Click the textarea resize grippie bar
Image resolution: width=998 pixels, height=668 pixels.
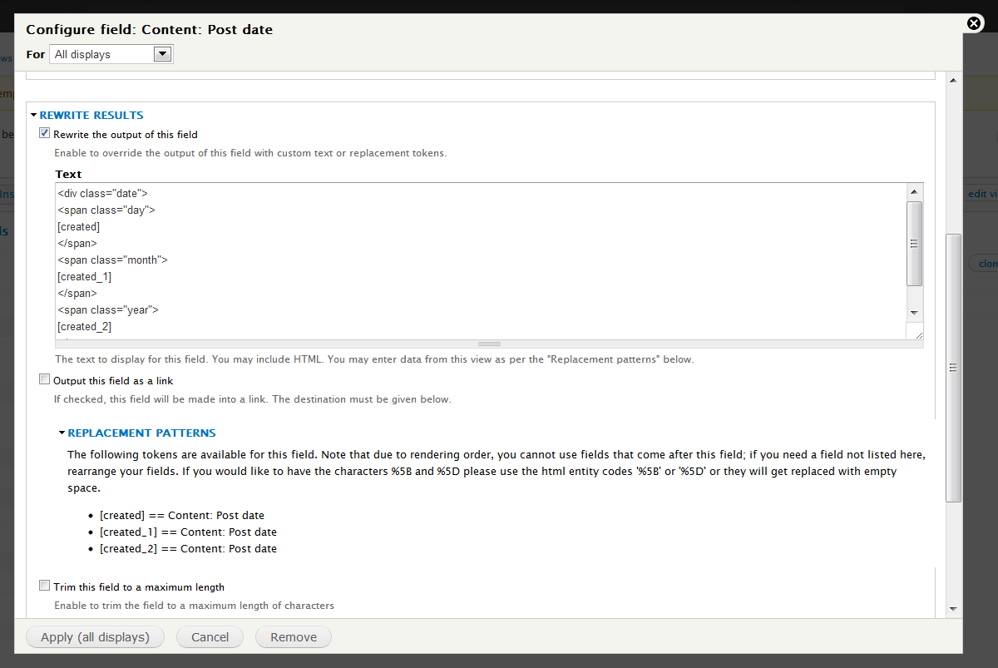click(x=489, y=344)
